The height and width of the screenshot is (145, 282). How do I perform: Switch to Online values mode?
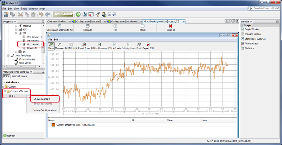click(x=6, y=76)
